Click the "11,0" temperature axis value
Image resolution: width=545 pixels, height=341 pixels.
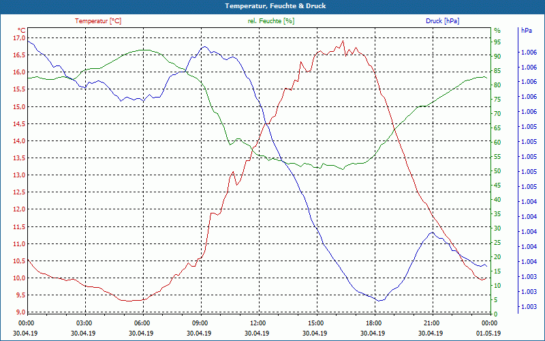click(20, 243)
